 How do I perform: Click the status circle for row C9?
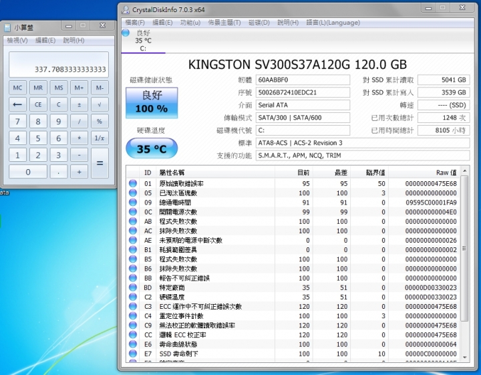tap(133, 326)
